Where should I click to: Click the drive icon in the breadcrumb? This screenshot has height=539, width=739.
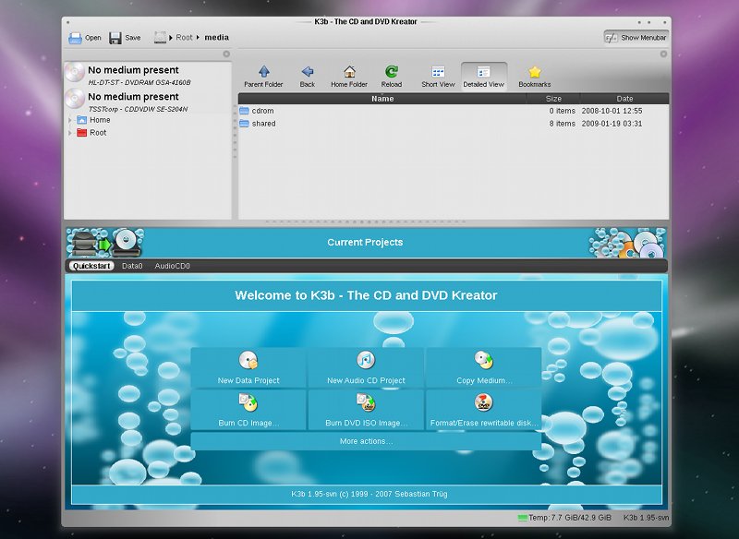pyautogui.click(x=160, y=37)
